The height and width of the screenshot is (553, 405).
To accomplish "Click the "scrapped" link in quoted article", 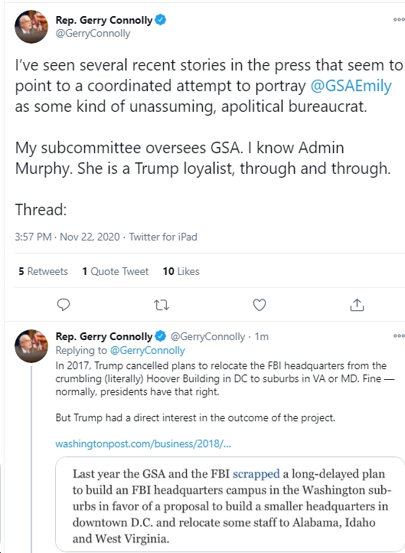I will point(256,473).
